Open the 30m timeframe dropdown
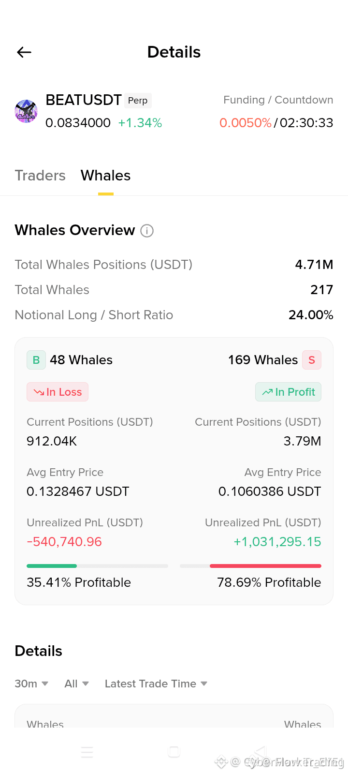 pyautogui.click(x=31, y=684)
